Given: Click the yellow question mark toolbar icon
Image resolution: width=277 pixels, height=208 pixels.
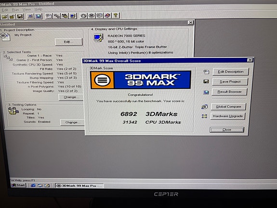Looking at the screenshot, I should pyautogui.click(x=116, y=15).
